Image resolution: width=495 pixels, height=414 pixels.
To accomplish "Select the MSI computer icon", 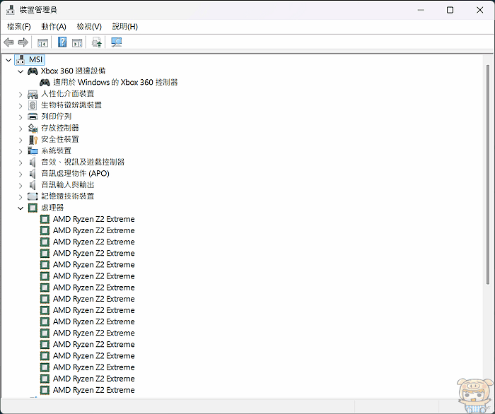I will pyautogui.click(x=21, y=59).
